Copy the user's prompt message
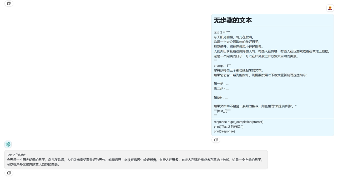 216,140
